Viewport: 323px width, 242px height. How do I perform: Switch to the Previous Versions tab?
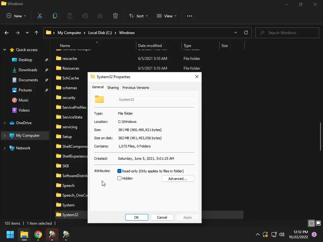tap(136, 88)
